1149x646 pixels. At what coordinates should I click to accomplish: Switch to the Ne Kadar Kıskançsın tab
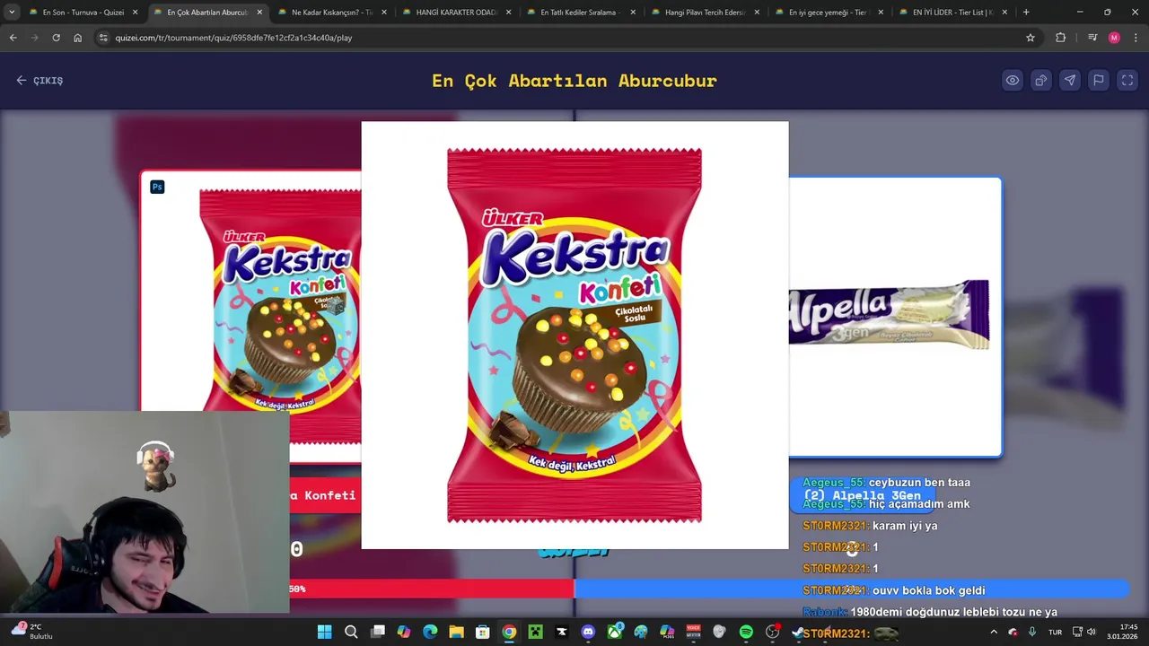(x=331, y=13)
